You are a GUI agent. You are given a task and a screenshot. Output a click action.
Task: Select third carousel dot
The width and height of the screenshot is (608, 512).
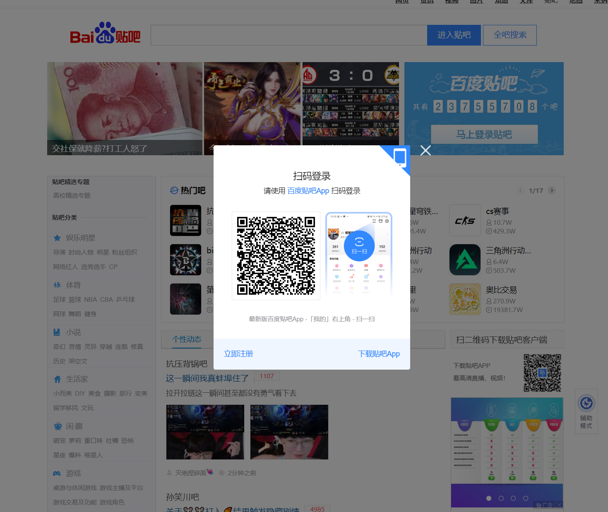[x=513, y=498]
